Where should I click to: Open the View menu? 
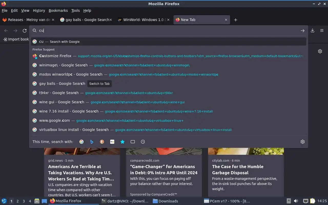coord(25,11)
